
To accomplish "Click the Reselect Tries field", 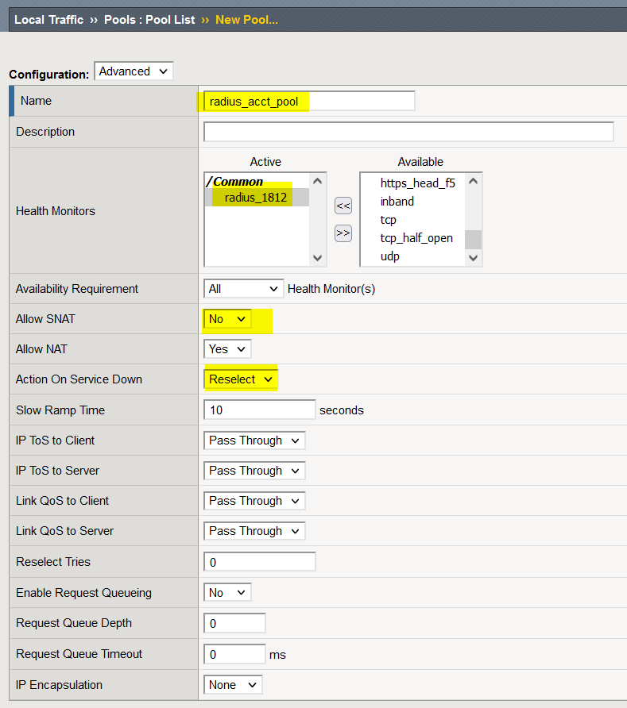I will 260,562.
